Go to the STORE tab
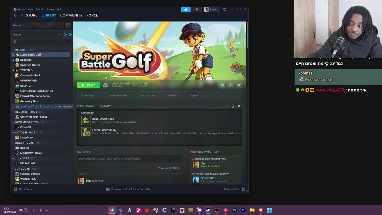The image size is (382, 215). click(32, 15)
